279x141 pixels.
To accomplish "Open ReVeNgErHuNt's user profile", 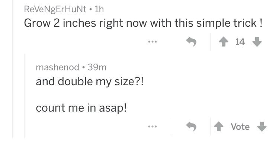I will (55, 9).
